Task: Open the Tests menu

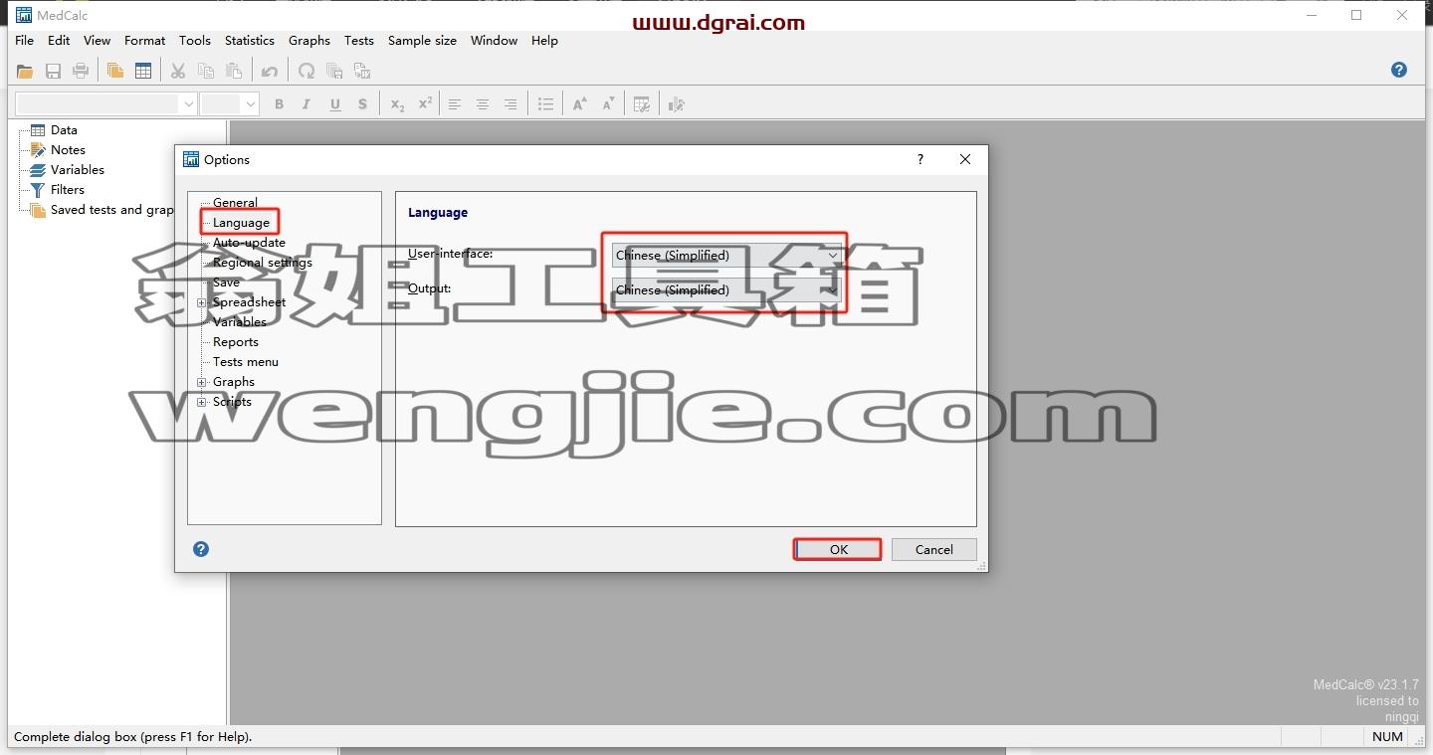Action: (x=359, y=41)
